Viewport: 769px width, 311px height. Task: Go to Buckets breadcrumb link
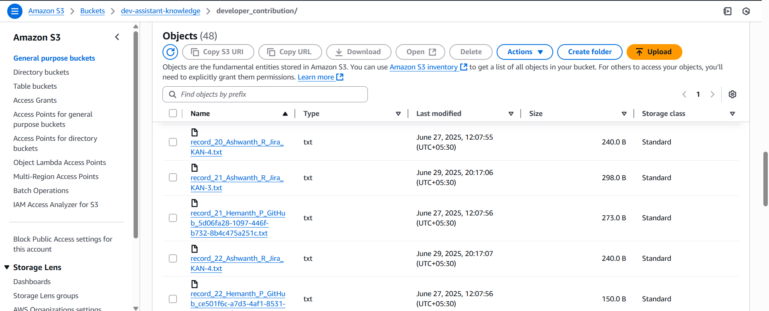(x=92, y=11)
